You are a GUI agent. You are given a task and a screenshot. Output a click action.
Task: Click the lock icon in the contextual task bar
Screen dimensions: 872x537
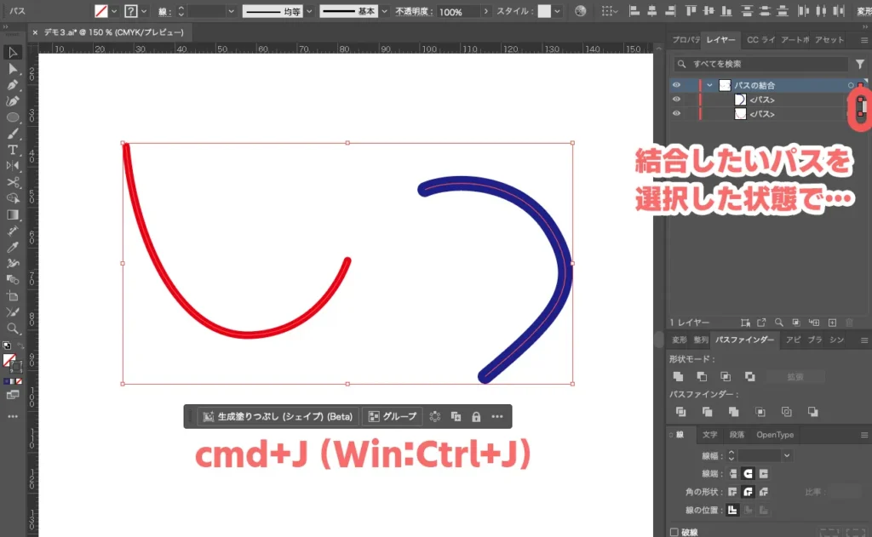[476, 417]
